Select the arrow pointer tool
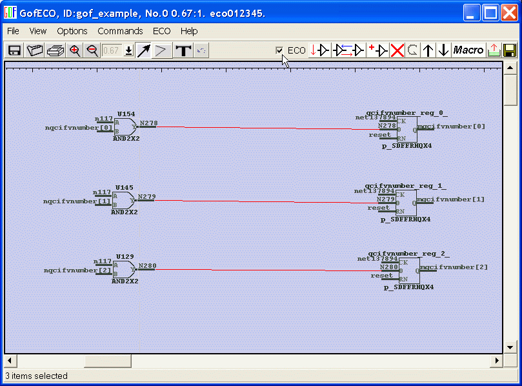 click(143, 50)
